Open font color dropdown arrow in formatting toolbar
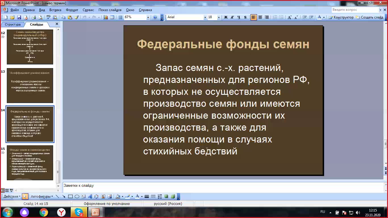 (x=324, y=17)
